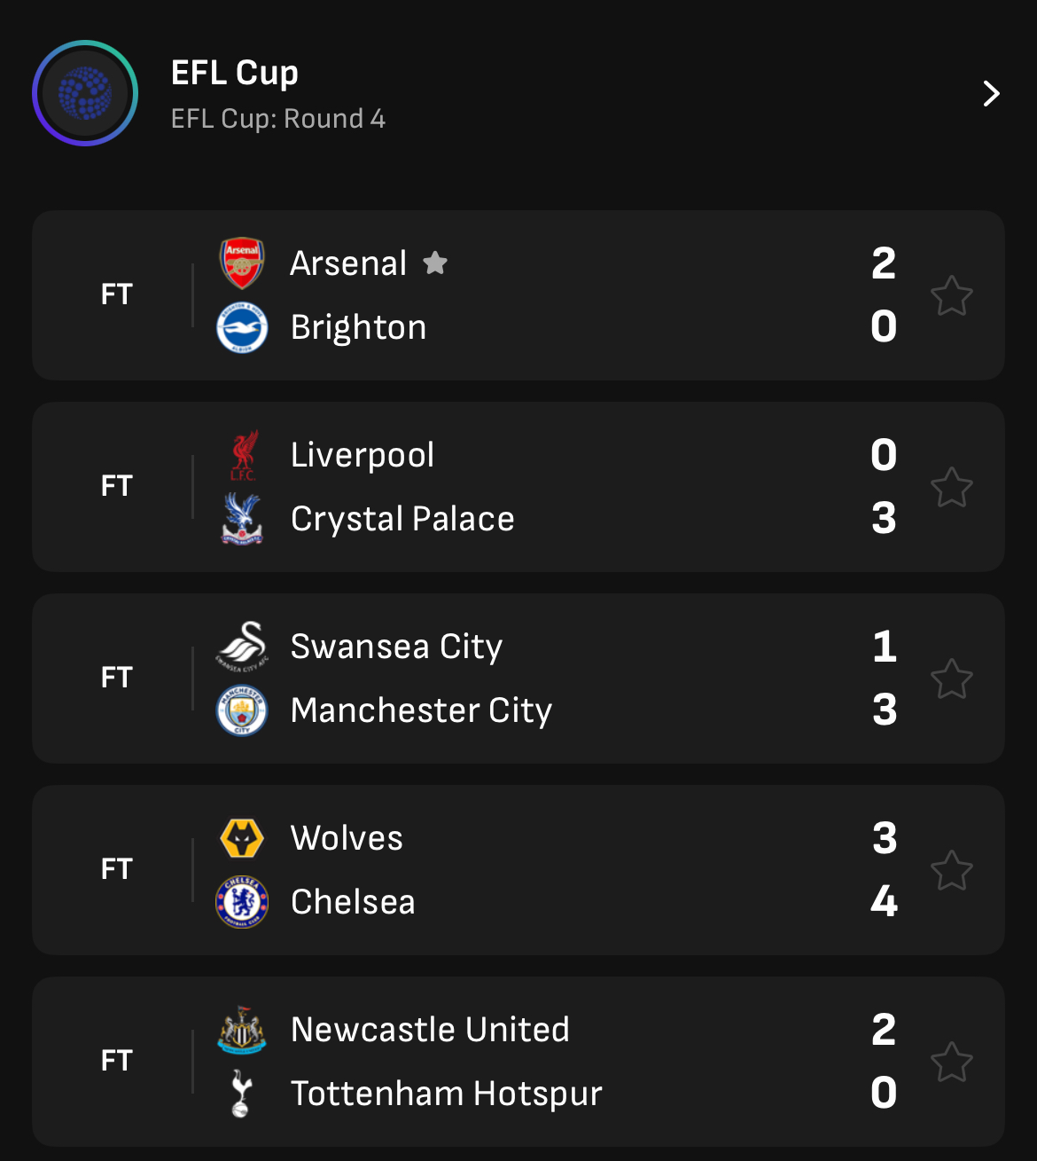Image resolution: width=1037 pixels, height=1161 pixels.
Task: Click the Newcastle United club crest
Action: pyautogui.click(x=242, y=1030)
